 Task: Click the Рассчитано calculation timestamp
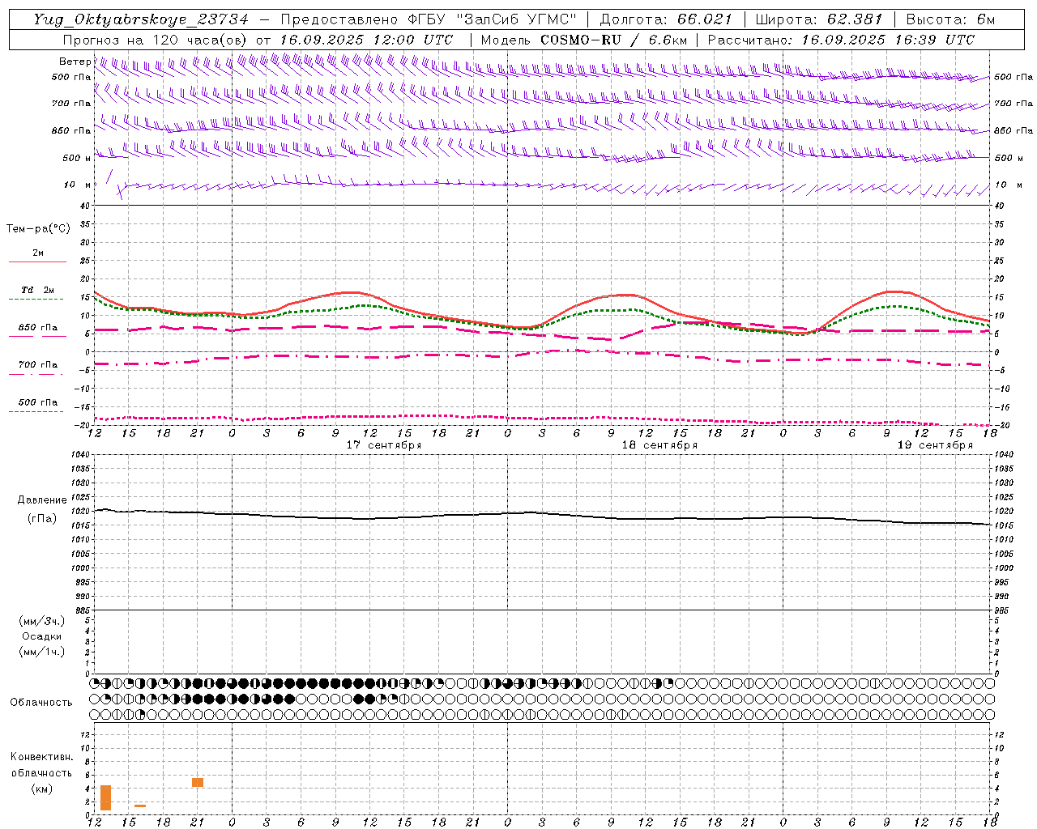888,40
